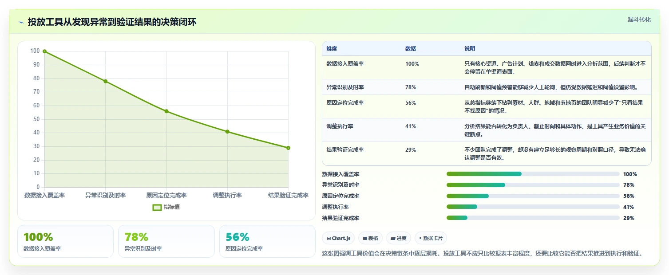This screenshot has height=275, width=669.
Task: Click the description starting 从总指标继续下钻
Action: [554, 106]
